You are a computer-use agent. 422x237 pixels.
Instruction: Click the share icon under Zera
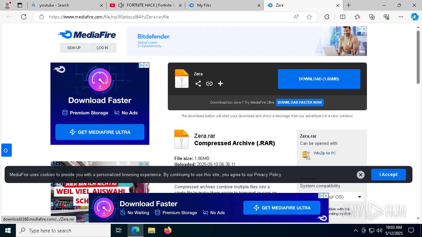click(x=198, y=84)
